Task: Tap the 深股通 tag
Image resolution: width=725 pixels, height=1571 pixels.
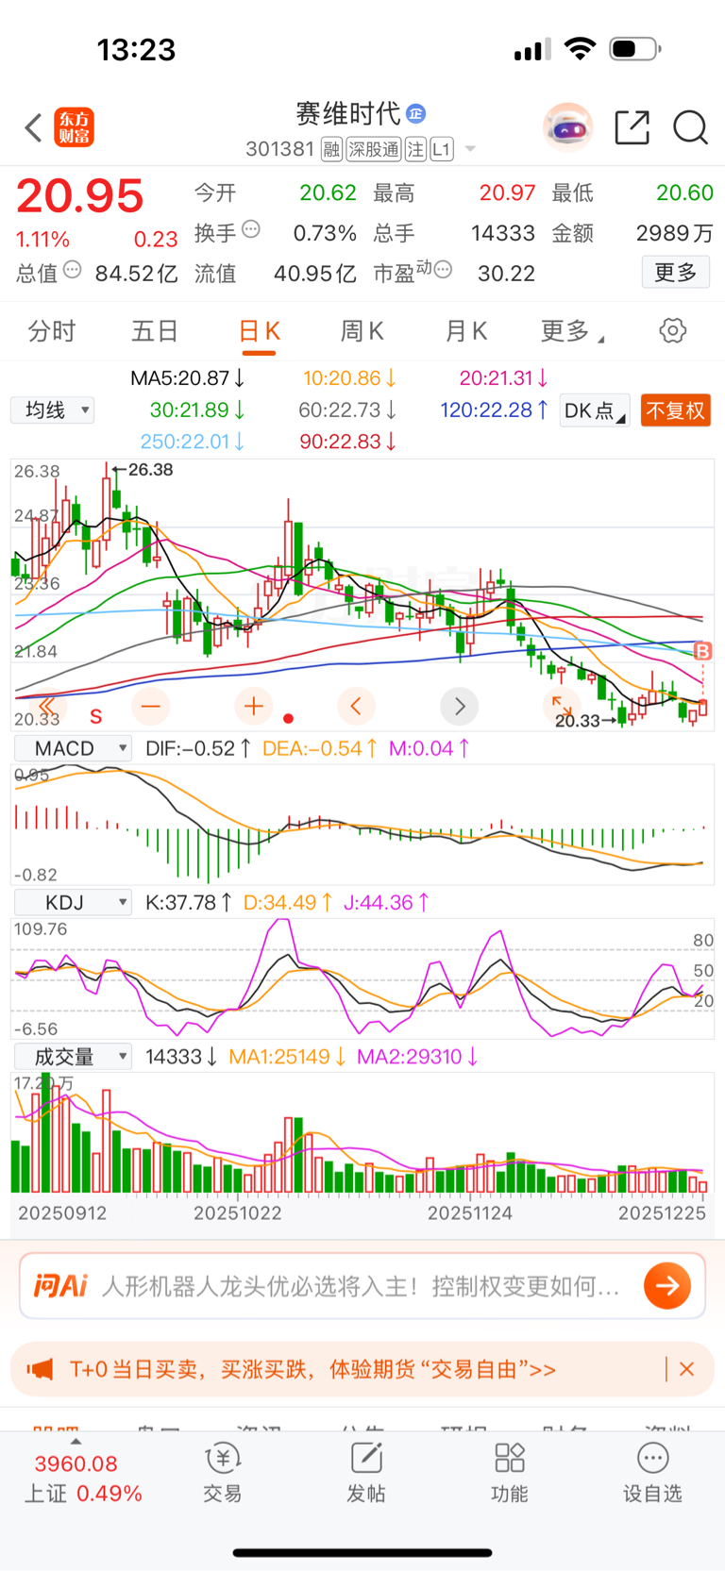Action: [373, 149]
